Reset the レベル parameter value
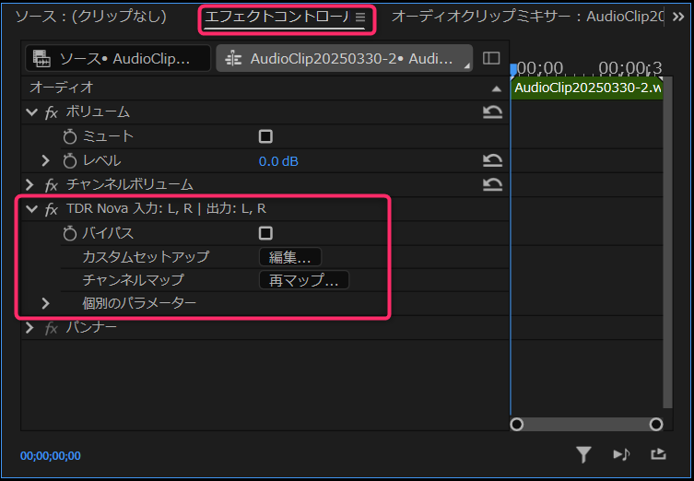 click(x=492, y=160)
